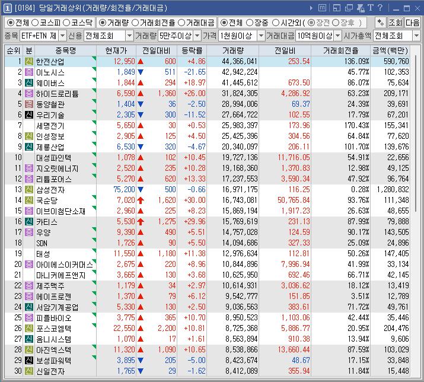424x382 pixels.
Task: Click the vertical scrollbar on the table
Action: click(x=415, y=134)
